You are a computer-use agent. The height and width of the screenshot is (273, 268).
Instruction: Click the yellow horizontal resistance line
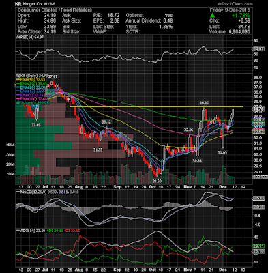(156, 106)
